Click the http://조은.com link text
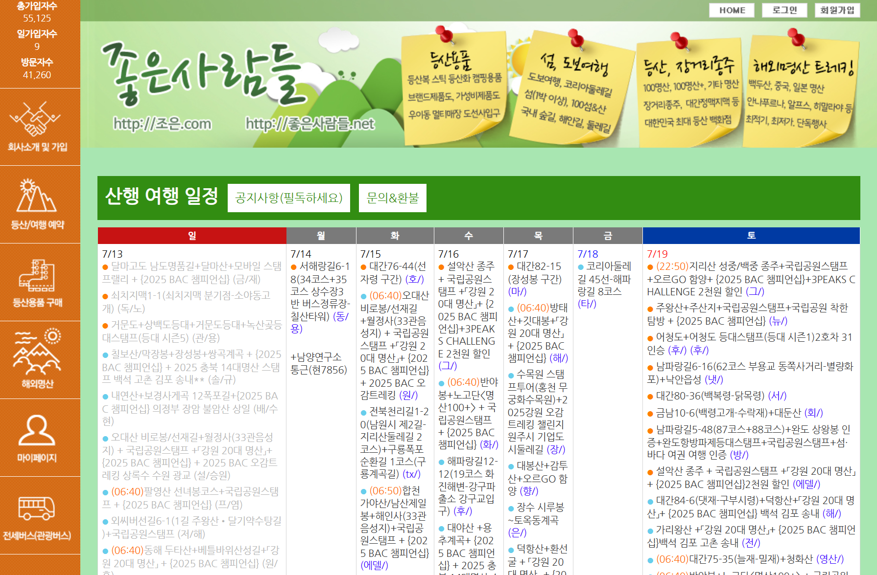 [163, 124]
